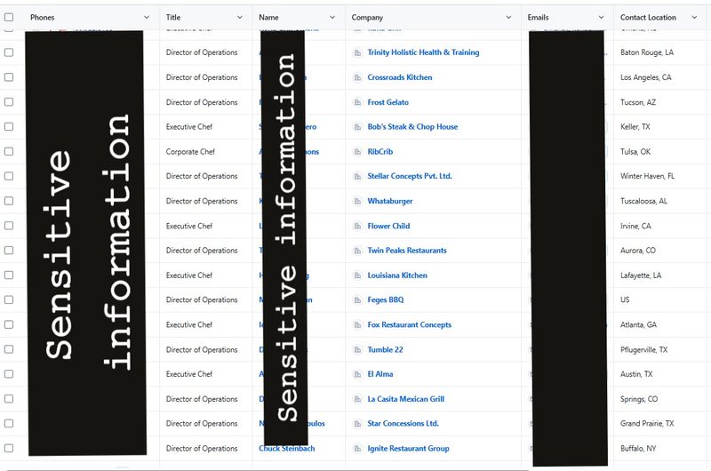The height and width of the screenshot is (471, 711).
Task: Follow the Louisiana Kitchen company link
Action: click(397, 275)
